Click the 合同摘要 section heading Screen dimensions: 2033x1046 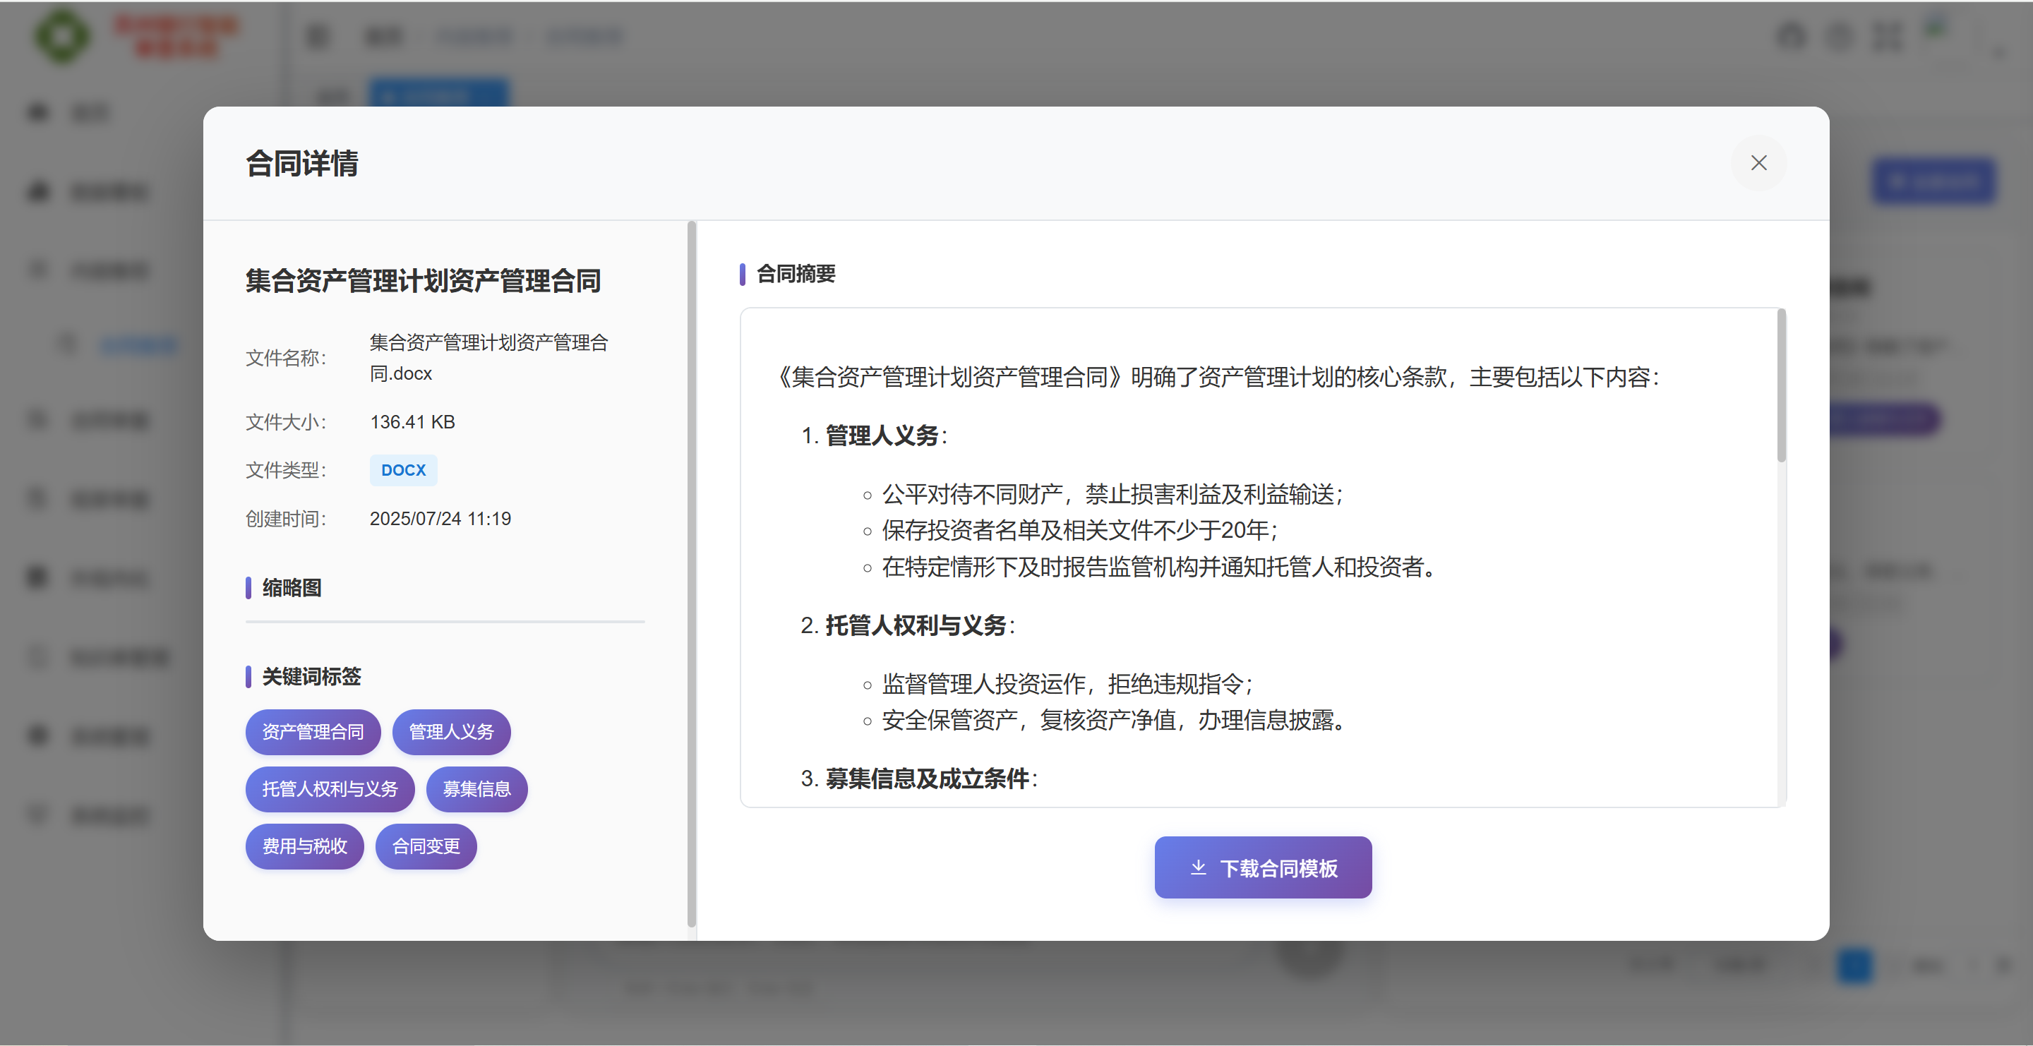click(x=796, y=274)
